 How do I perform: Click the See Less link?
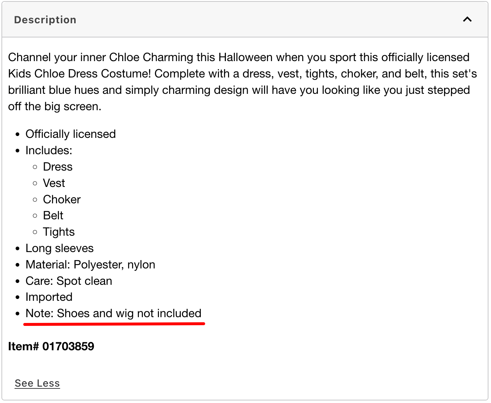click(x=37, y=383)
